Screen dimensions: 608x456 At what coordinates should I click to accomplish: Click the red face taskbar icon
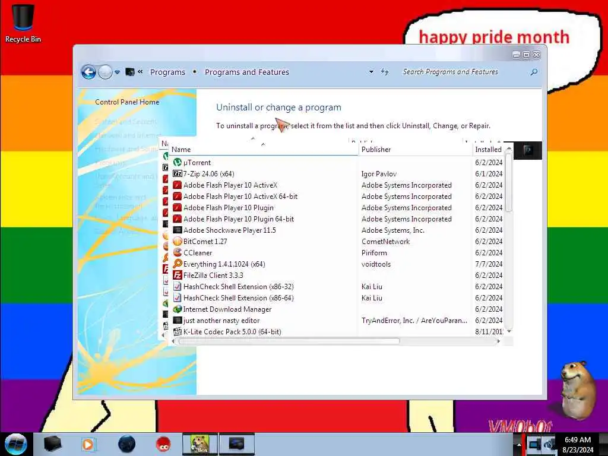pyautogui.click(x=164, y=444)
